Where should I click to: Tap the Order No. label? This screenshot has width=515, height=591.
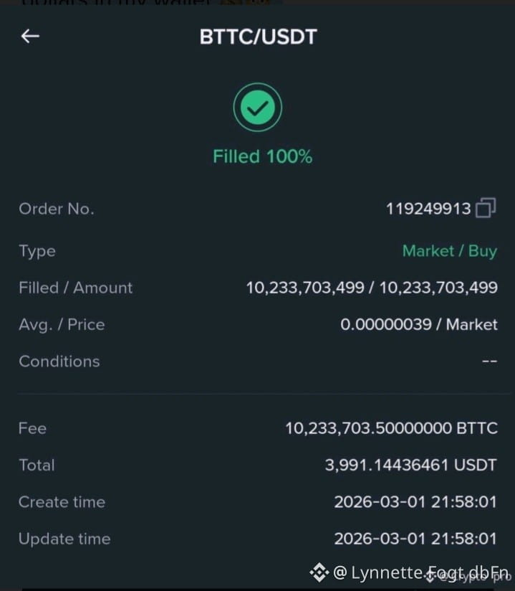pyautogui.click(x=57, y=209)
